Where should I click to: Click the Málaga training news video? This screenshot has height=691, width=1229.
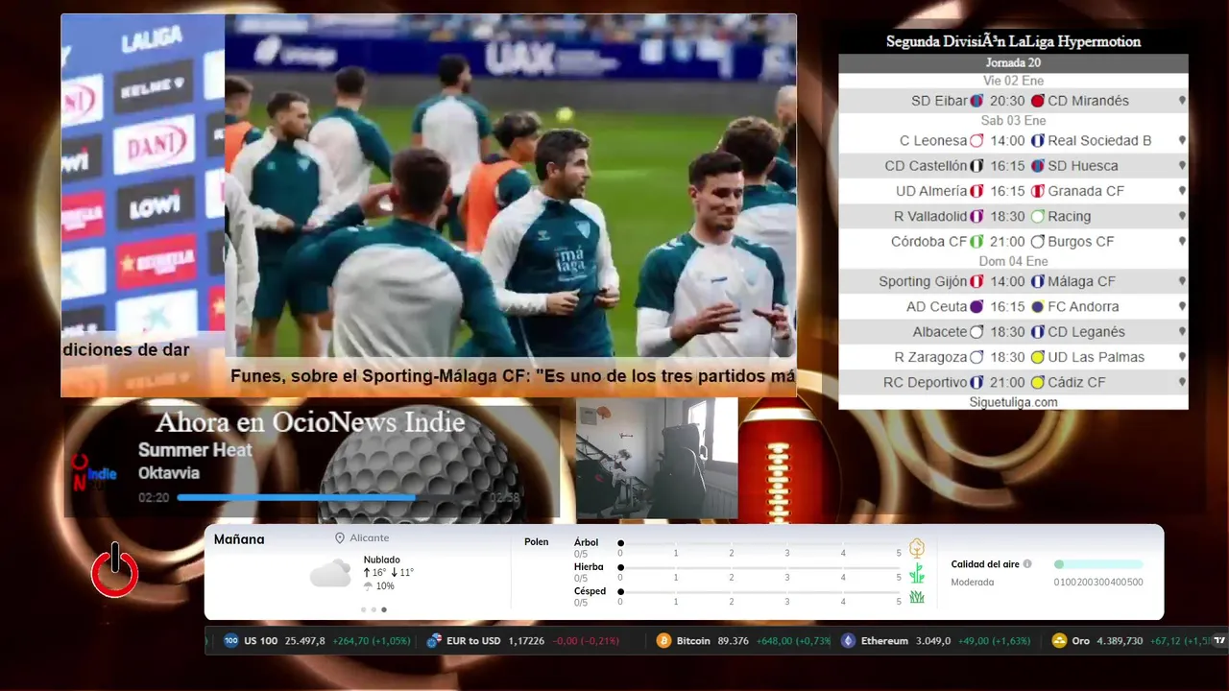pos(511,186)
